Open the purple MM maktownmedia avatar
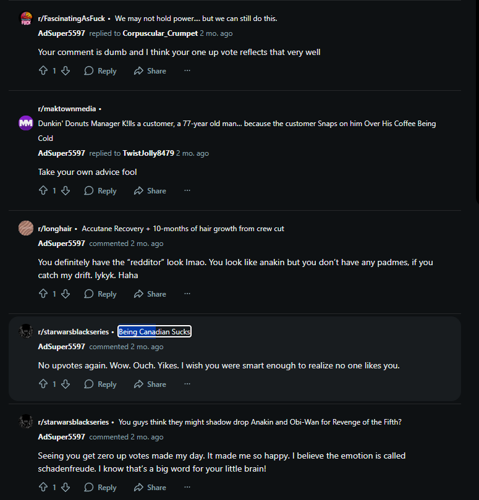 pyautogui.click(x=26, y=123)
